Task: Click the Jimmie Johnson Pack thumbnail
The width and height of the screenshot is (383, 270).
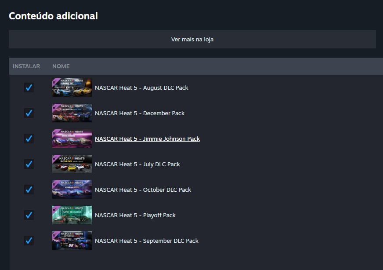Action: 72,139
